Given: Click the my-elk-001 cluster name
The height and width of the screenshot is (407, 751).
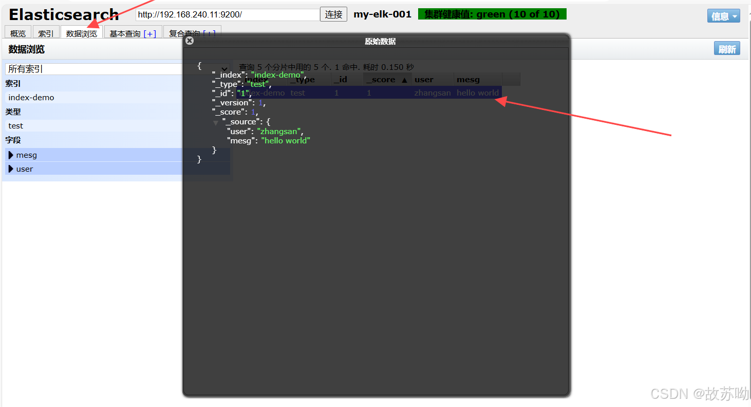Looking at the screenshot, I should tap(383, 14).
